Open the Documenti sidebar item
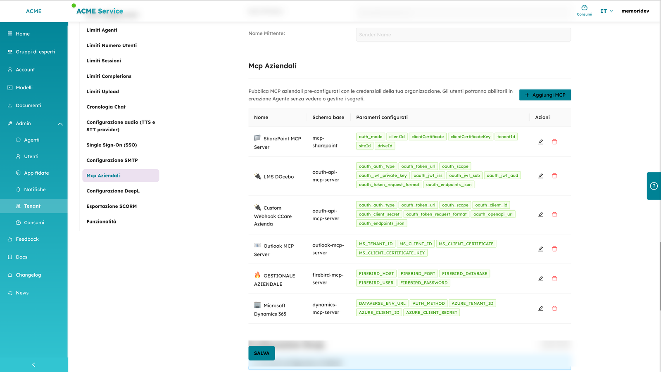This screenshot has height=372, width=661. pyautogui.click(x=29, y=106)
